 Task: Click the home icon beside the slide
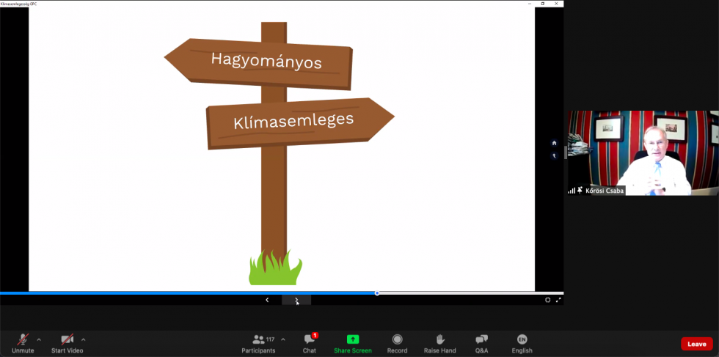point(554,143)
